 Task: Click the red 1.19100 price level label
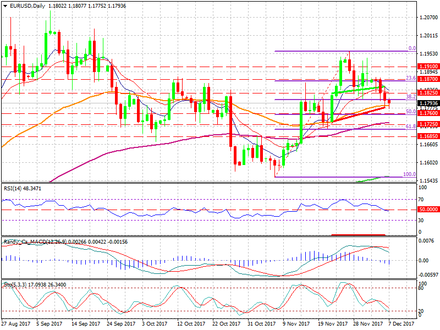tap(428, 67)
